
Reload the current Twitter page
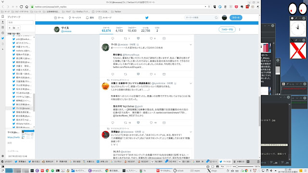coord(21,7)
